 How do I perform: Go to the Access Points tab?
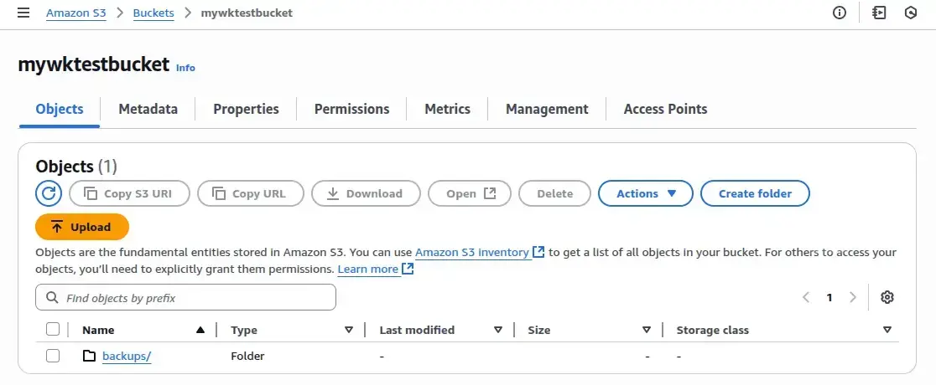tap(665, 109)
